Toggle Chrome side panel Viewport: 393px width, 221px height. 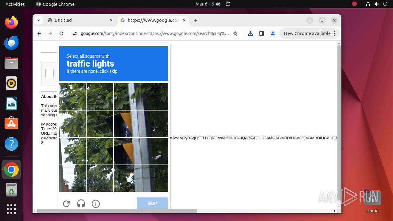click(262, 33)
